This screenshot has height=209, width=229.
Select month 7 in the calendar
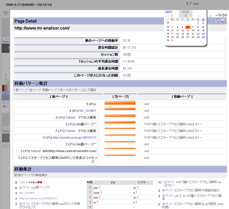[x=172, y=16]
